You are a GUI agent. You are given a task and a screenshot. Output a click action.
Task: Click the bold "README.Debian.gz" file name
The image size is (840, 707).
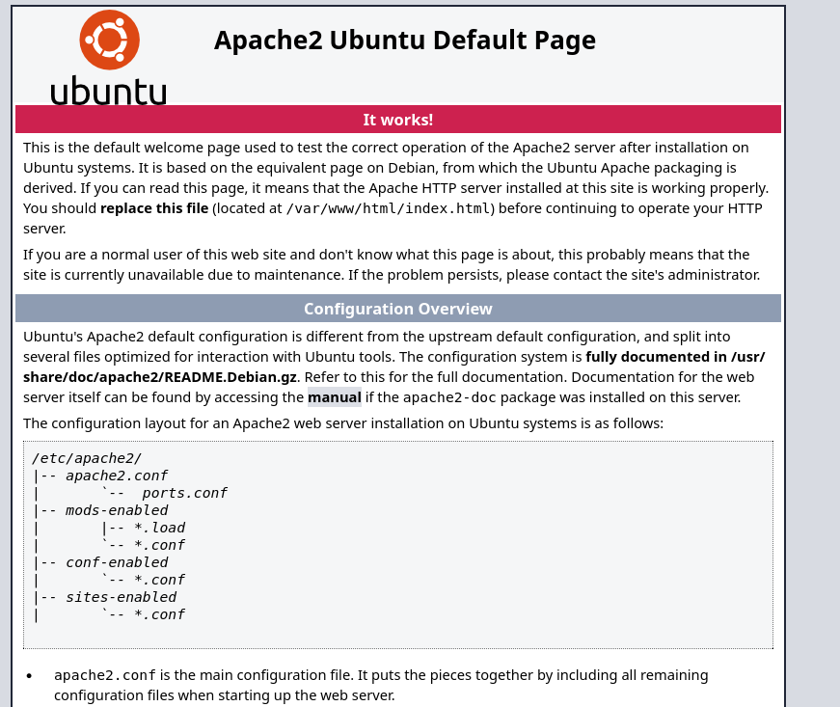pos(230,377)
